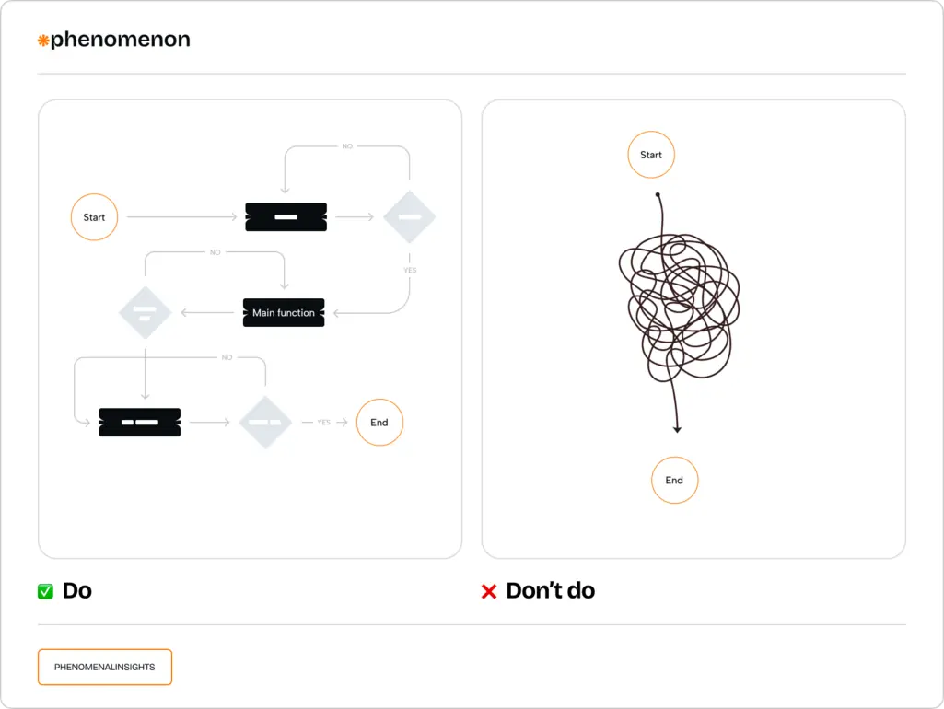Click the bottom black process block
Viewport: 944px width, 709px height.
[140, 423]
